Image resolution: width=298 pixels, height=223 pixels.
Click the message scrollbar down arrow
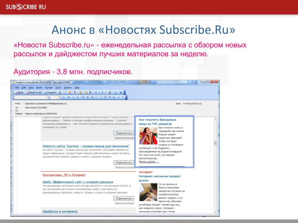pos(215,212)
